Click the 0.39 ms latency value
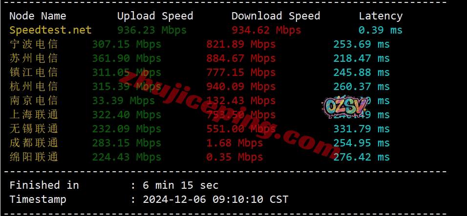Image resolution: width=467 pixels, height=216 pixels. 381,30
